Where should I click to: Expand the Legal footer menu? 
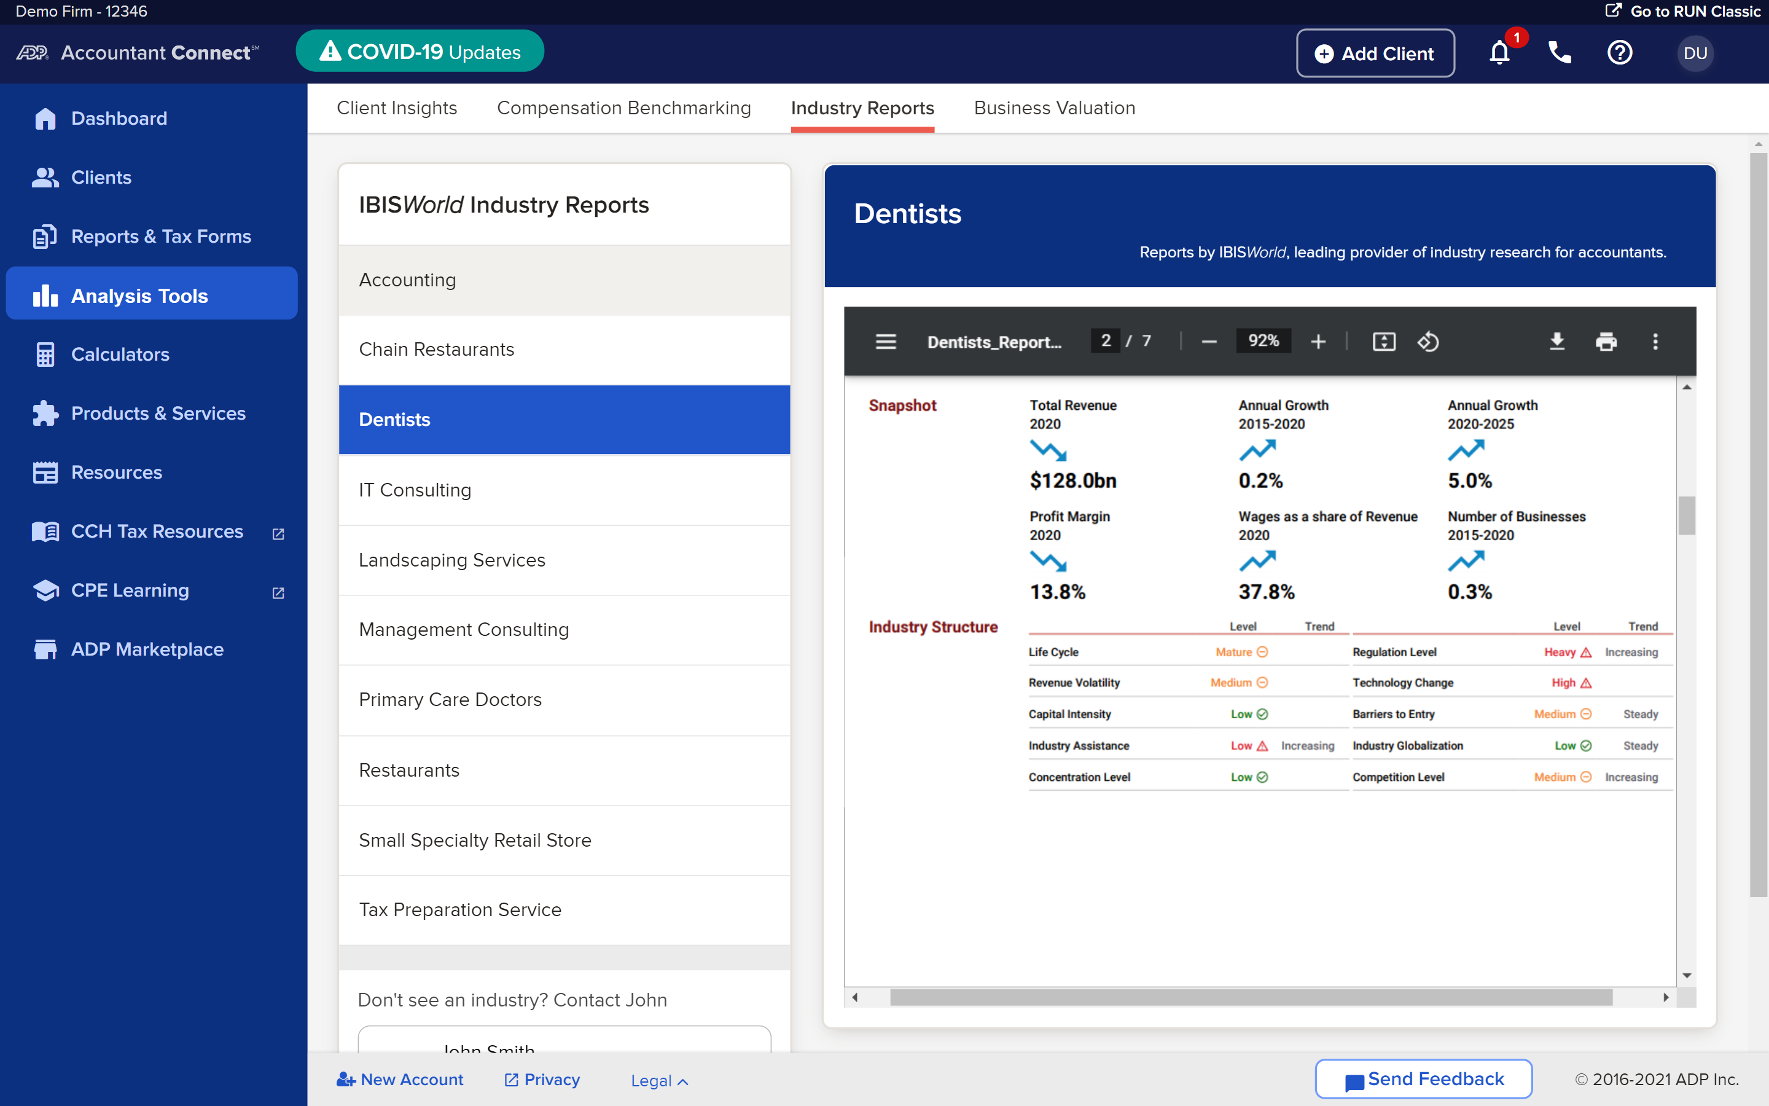click(659, 1080)
